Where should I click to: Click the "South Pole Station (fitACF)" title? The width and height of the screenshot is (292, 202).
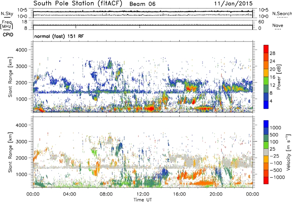(x=78, y=4)
